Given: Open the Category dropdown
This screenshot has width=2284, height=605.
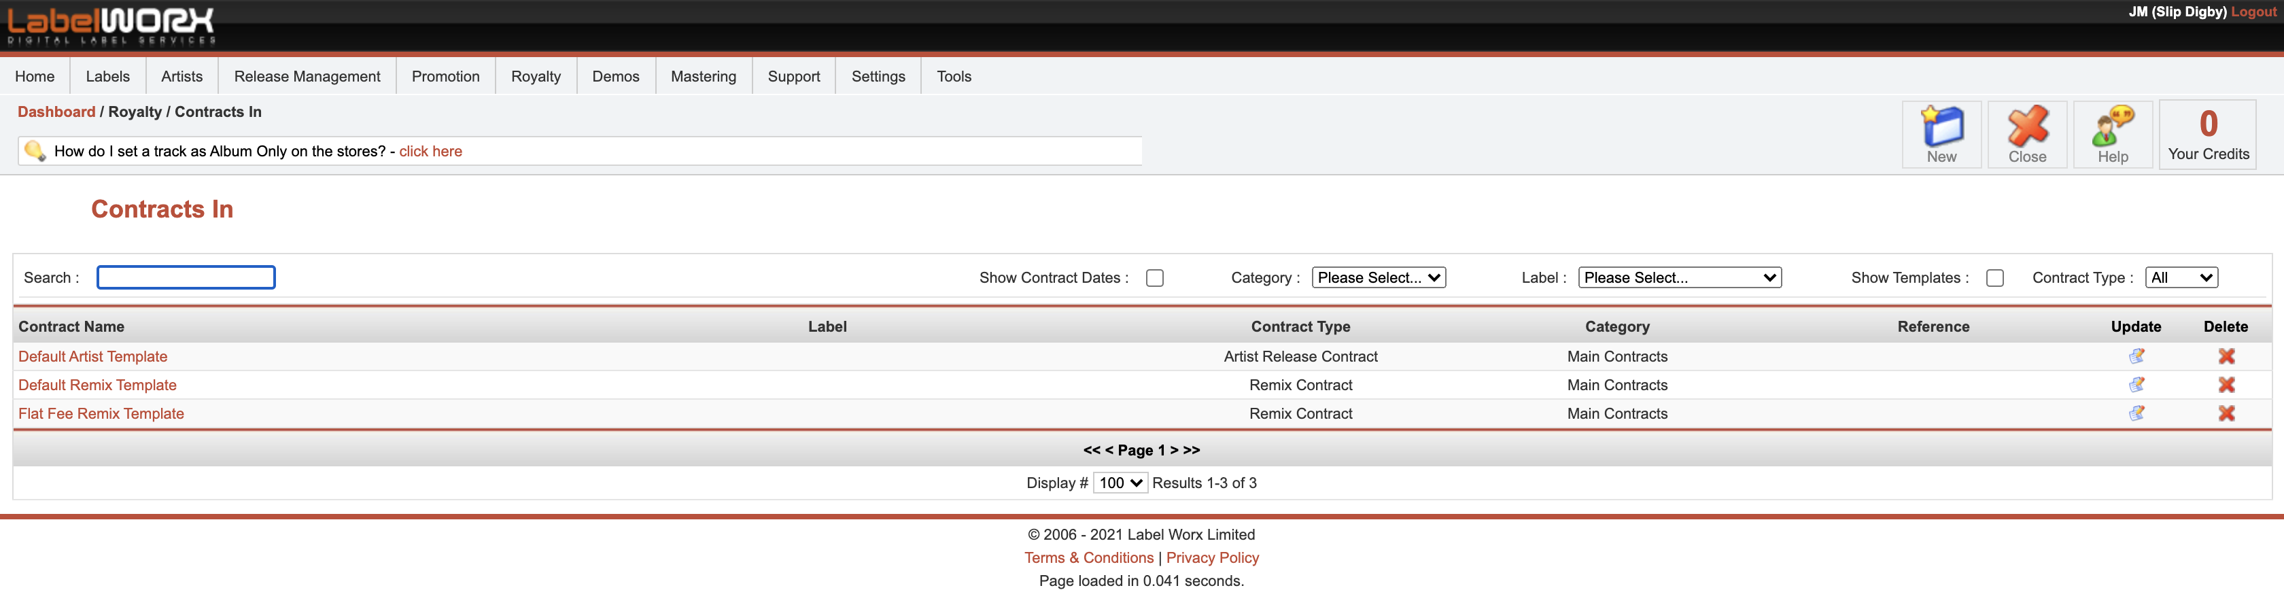Looking at the screenshot, I should click(x=1379, y=277).
